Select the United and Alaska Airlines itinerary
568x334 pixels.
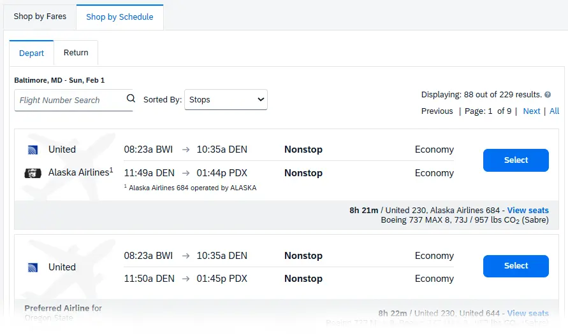coord(516,160)
